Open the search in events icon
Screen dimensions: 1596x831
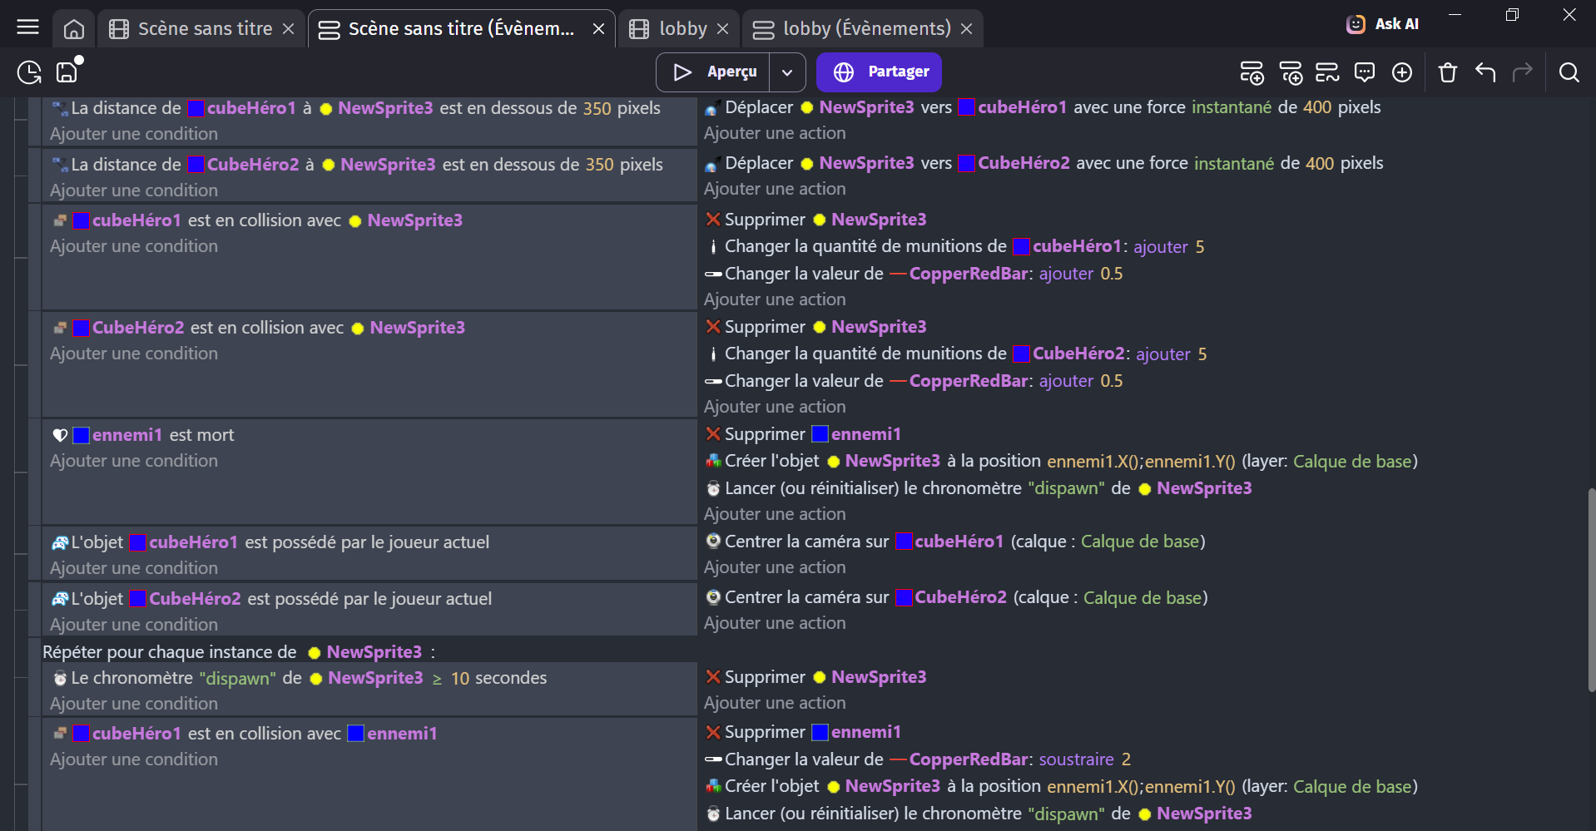pos(1569,72)
